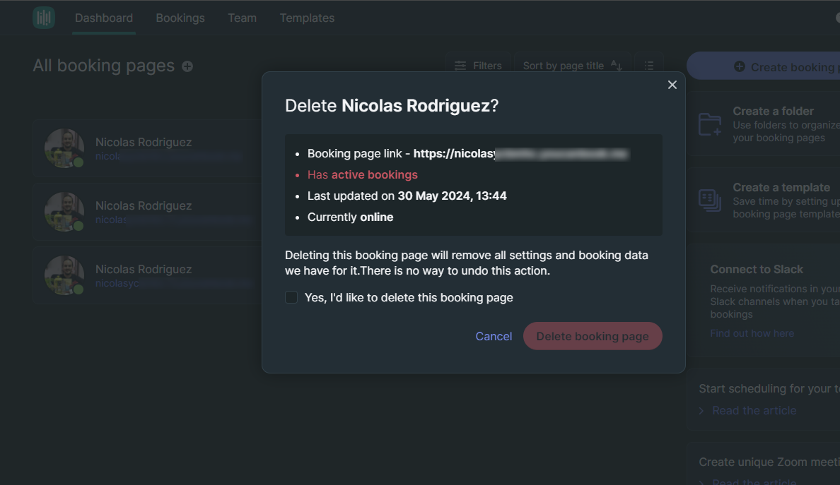
Task: Click the plus icon beside All booking pages
Action: click(187, 66)
